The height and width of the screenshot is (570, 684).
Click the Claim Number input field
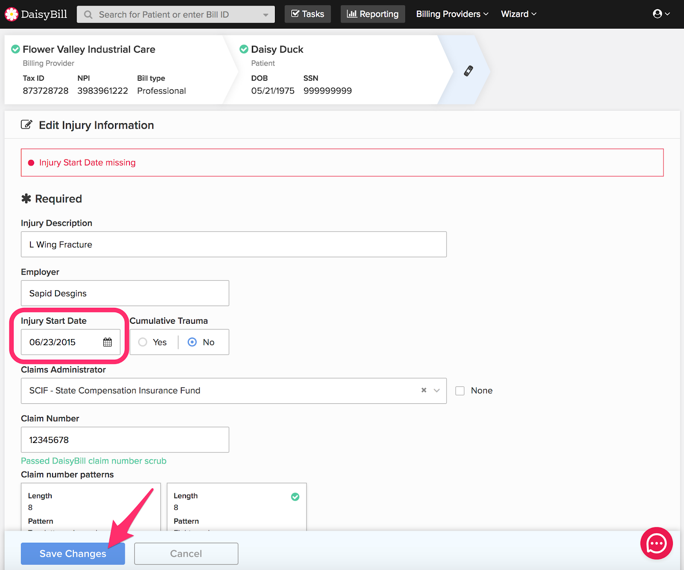click(x=125, y=440)
